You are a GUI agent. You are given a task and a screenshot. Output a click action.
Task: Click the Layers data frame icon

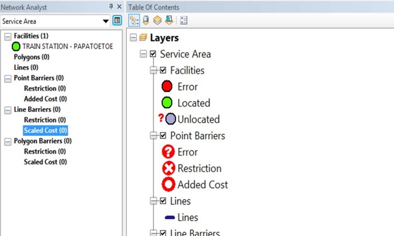pos(143,38)
